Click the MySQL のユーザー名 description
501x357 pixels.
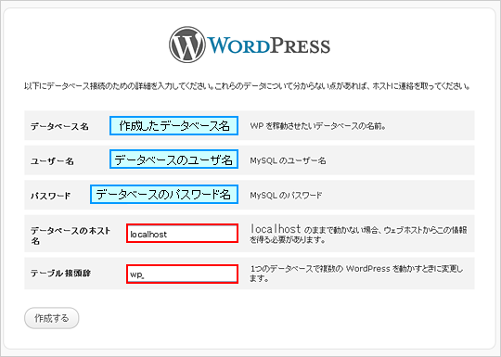(x=288, y=160)
